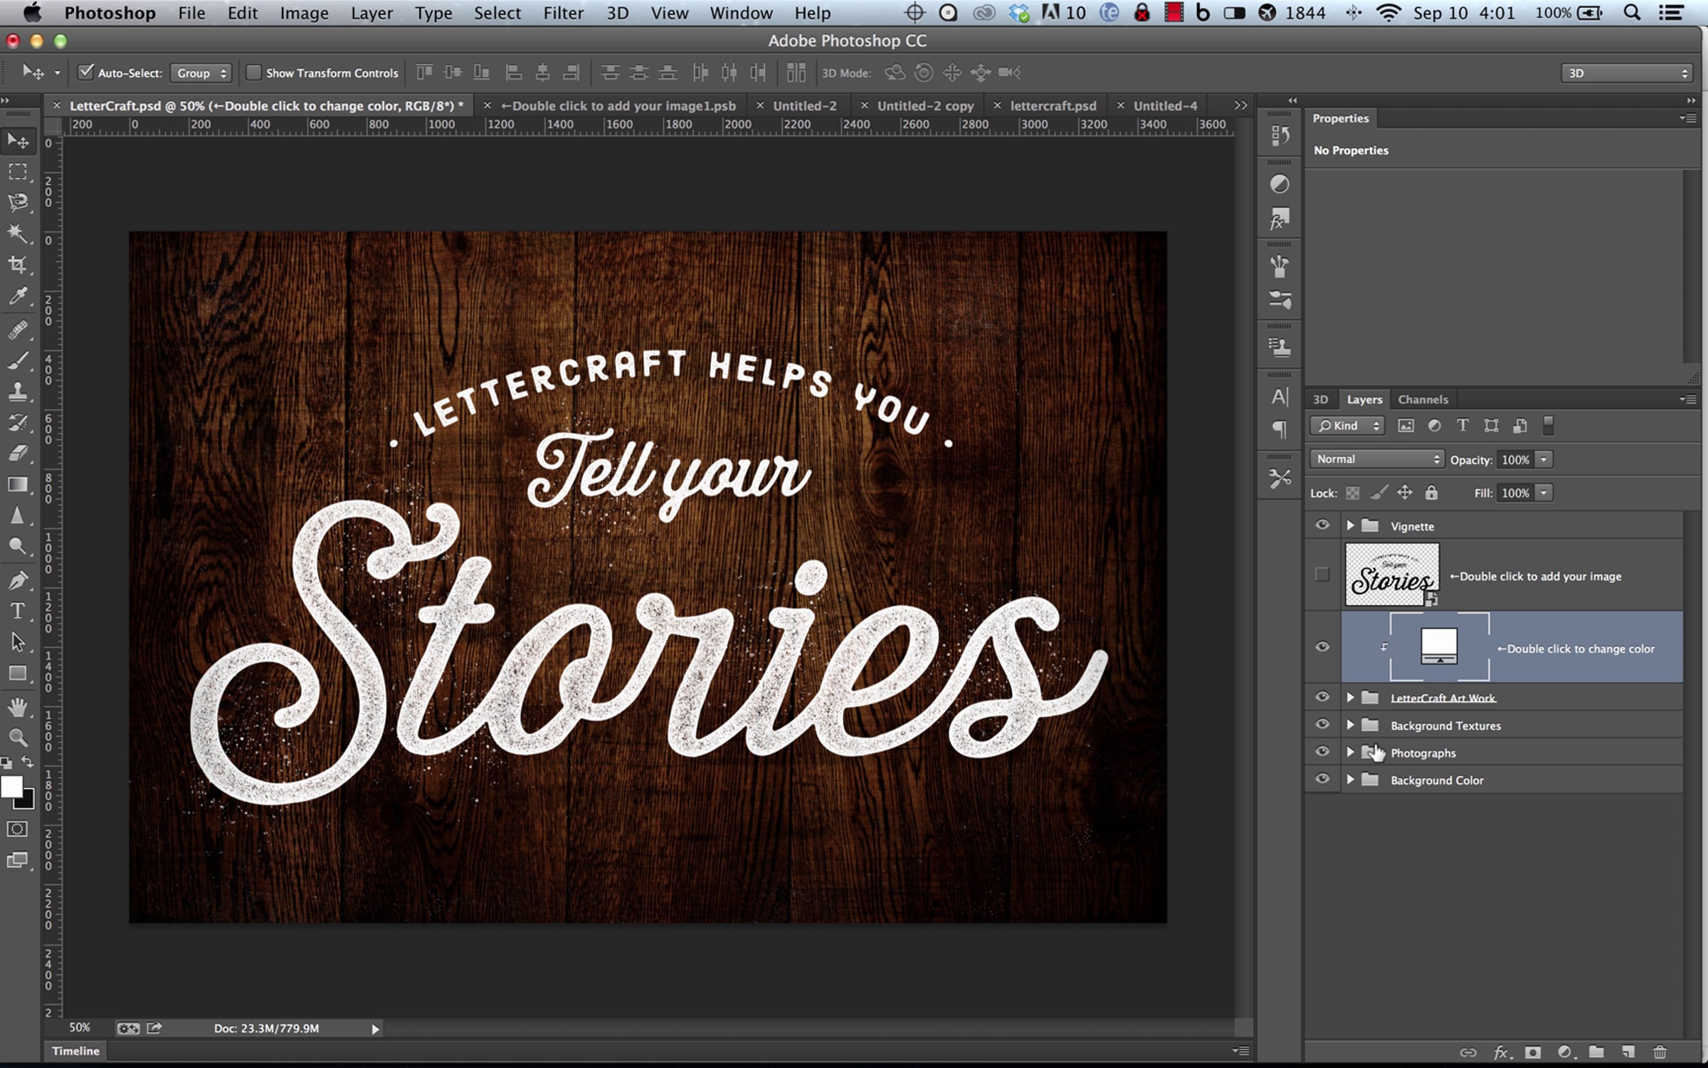
Task: Switch to the Untitled-2 copy document tab
Action: pyautogui.click(x=925, y=105)
